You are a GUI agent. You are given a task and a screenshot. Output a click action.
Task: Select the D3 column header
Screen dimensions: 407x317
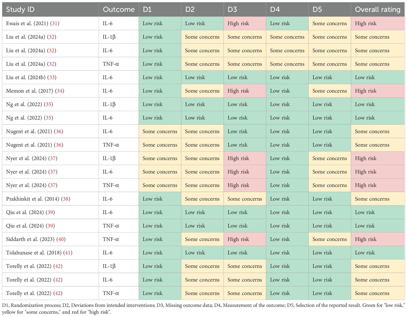[232, 9]
